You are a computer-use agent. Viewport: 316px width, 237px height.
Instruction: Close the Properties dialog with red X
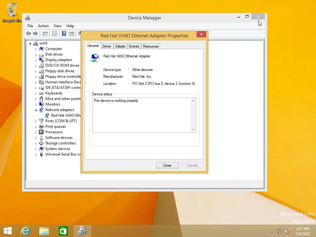(x=201, y=34)
